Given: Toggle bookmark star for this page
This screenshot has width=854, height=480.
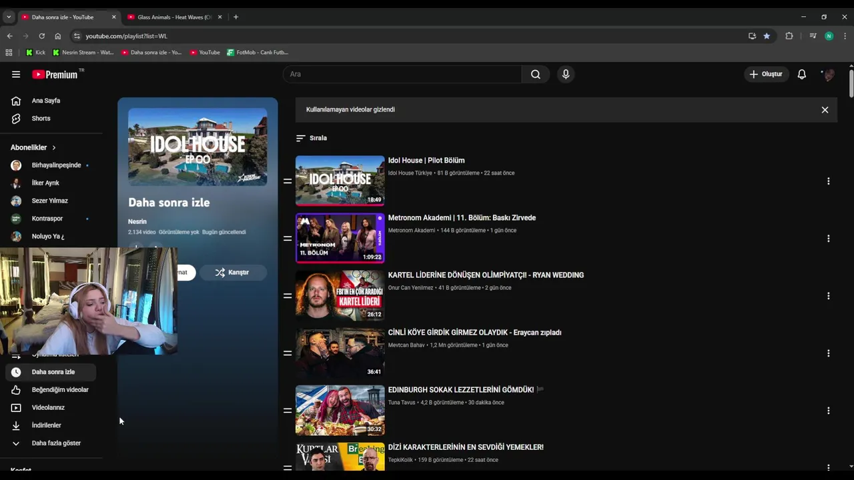Looking at the screenshot, I should [767, 36].
